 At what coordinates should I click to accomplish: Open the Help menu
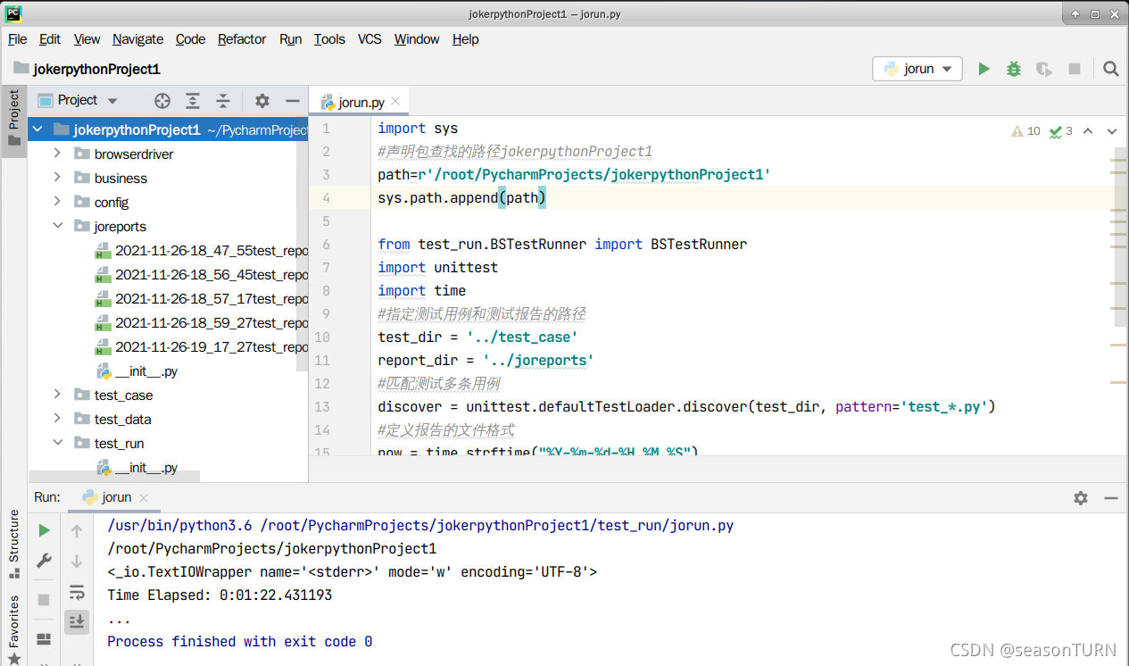pos(465,39)
